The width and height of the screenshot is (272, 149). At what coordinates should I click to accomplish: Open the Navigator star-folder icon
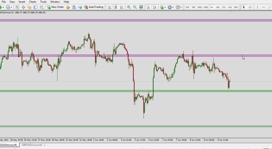pos(29,7)
